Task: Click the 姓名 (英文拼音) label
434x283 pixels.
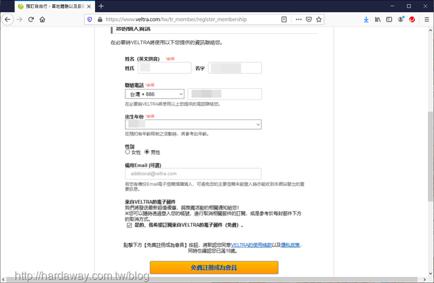Action: [x=142, y=59]
